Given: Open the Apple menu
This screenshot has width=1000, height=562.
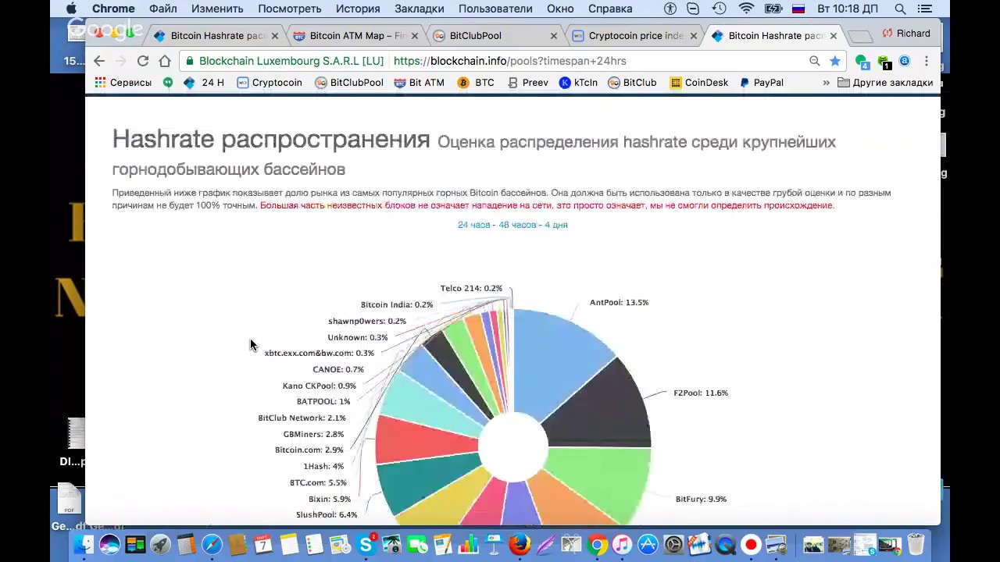Looking at the screenshot, I should point(71,9).
